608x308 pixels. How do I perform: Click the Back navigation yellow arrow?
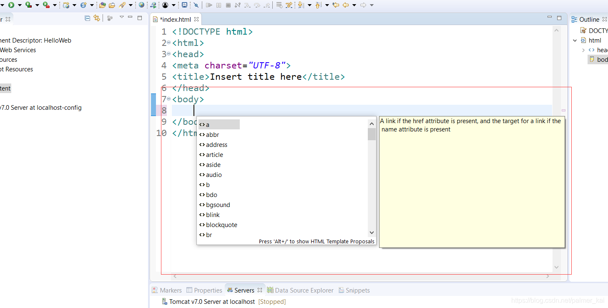[x=346, y=5]
